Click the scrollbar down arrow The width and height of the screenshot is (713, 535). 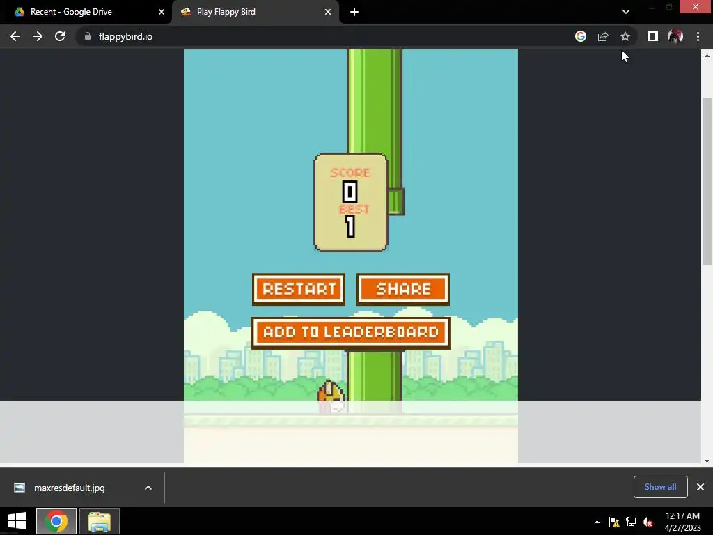pos(707,461)
